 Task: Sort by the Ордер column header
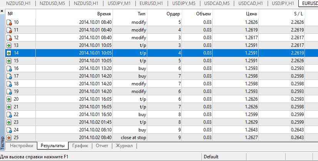[x=165, y=14]
